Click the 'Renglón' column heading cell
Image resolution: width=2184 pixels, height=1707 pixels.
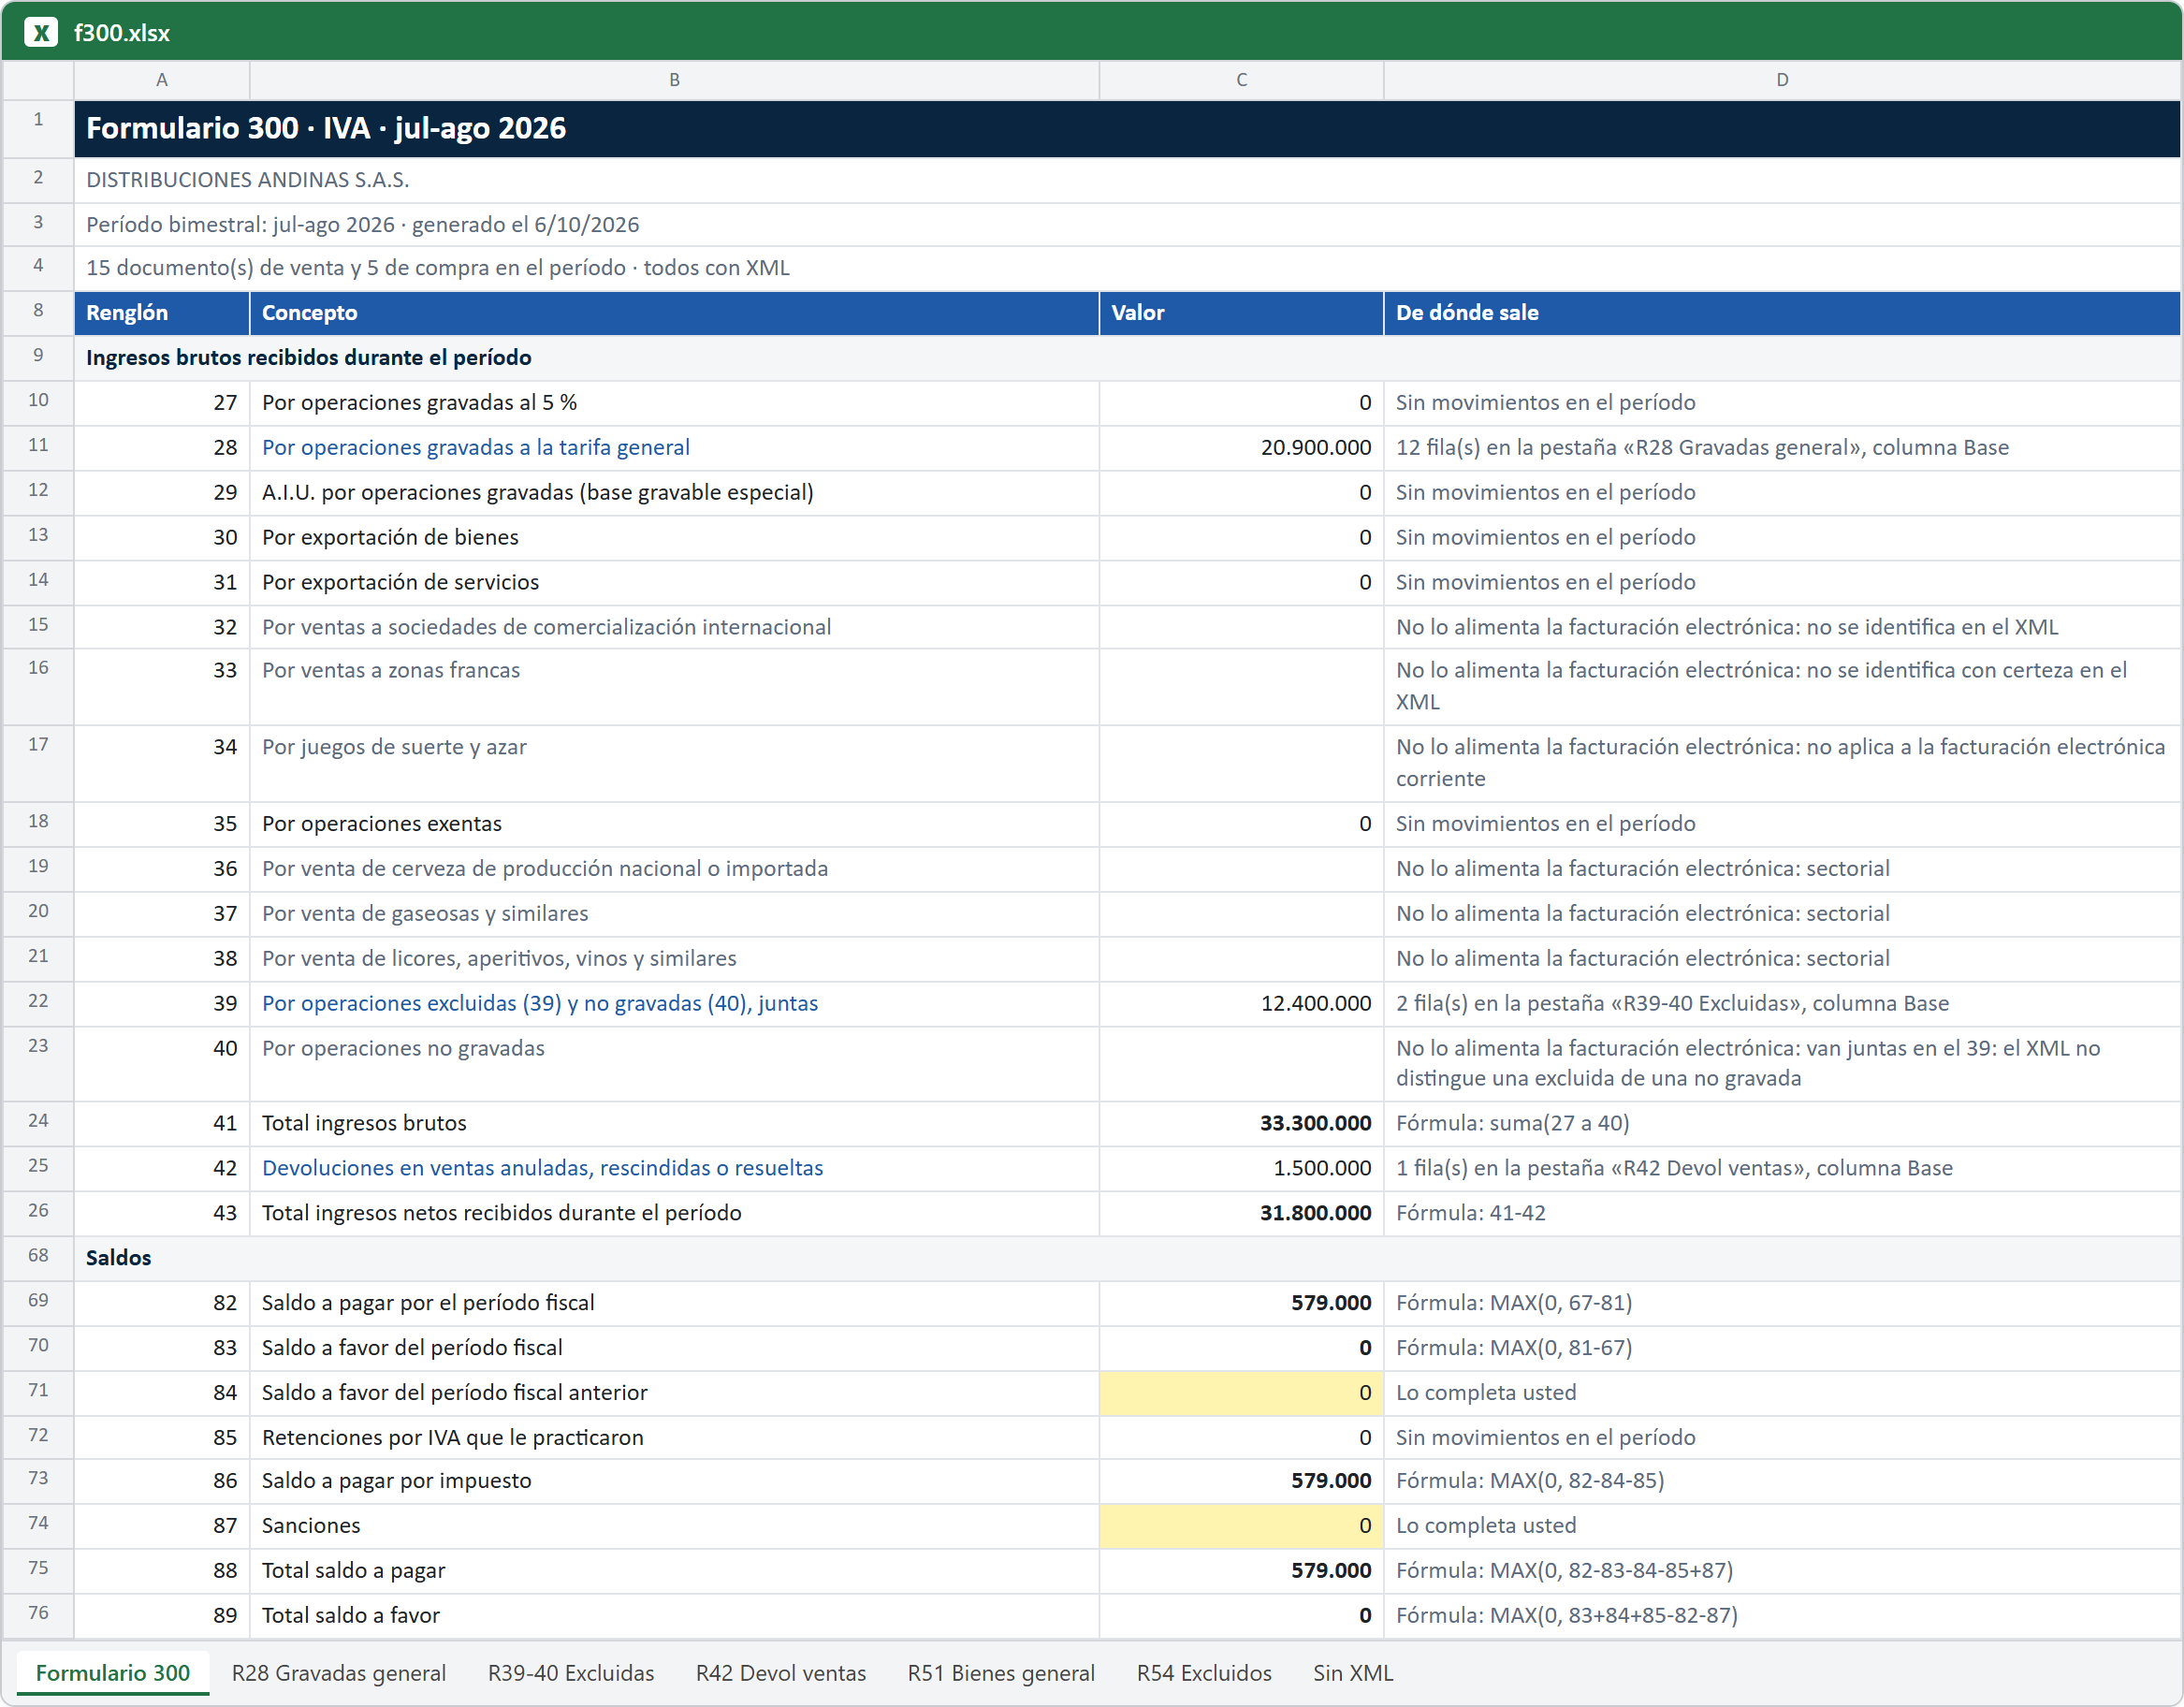pyautogui.click(x=162, y=313)
